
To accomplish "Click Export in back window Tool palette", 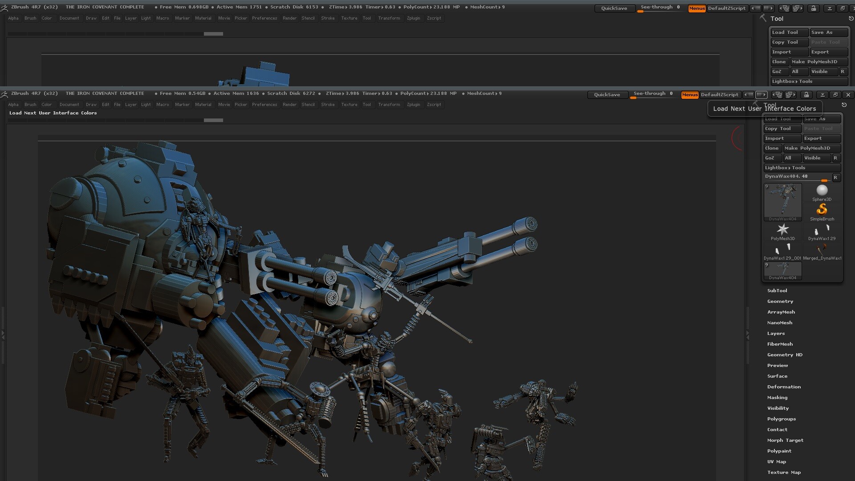I will point(829,52).
